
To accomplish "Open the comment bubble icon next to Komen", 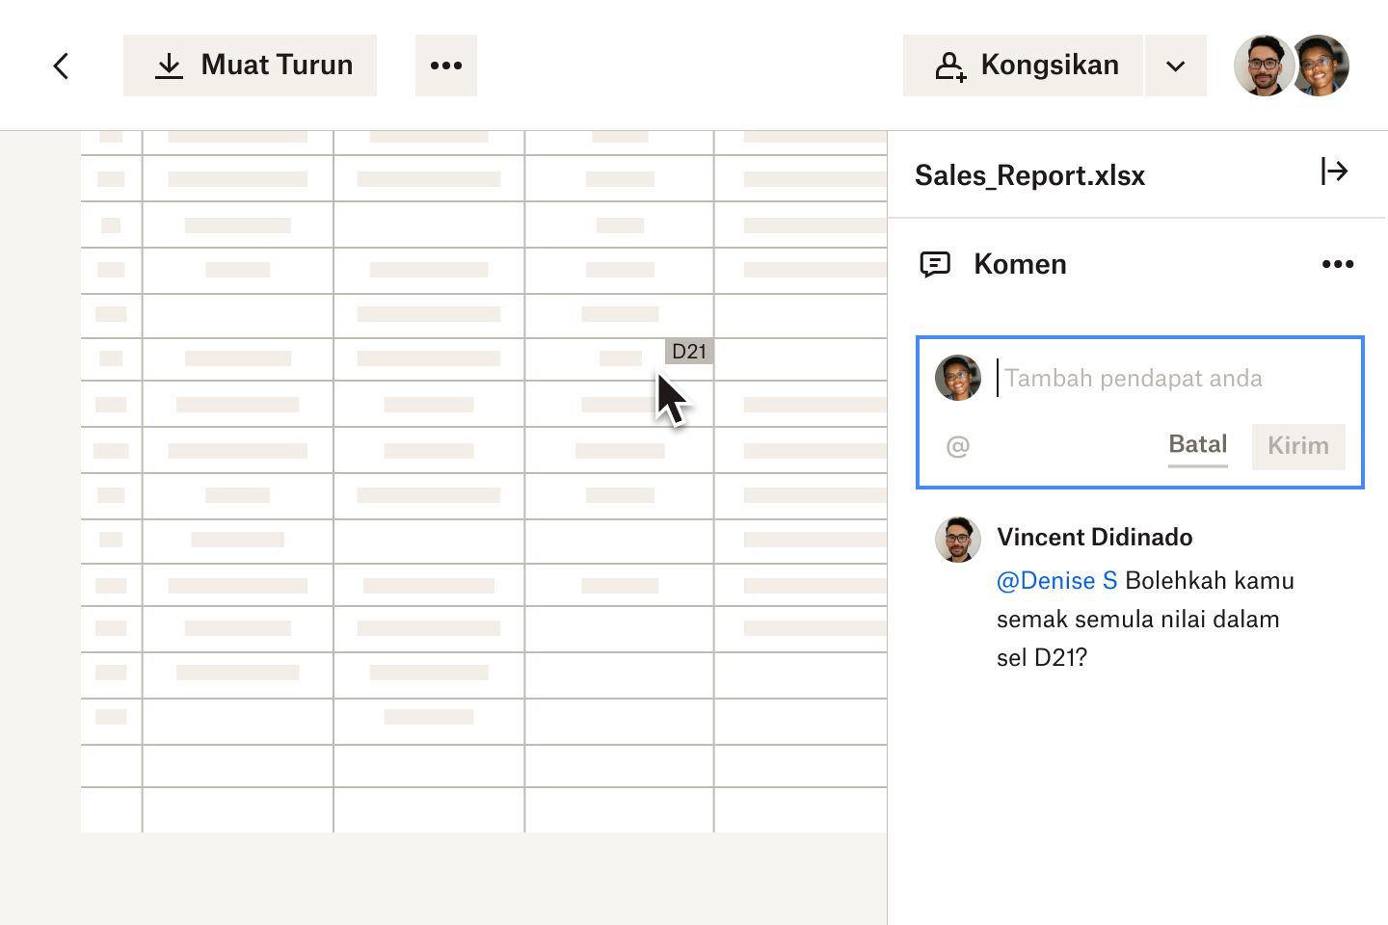I will pos(934,263).
